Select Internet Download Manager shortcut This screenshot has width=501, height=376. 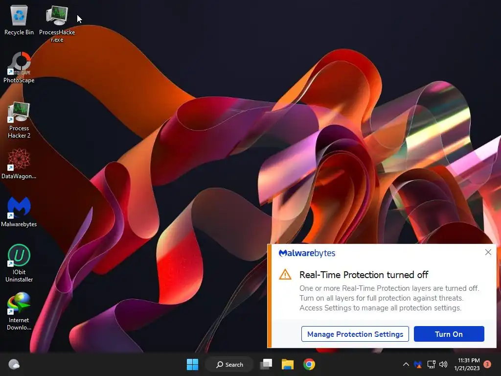[x=19, y=311]
